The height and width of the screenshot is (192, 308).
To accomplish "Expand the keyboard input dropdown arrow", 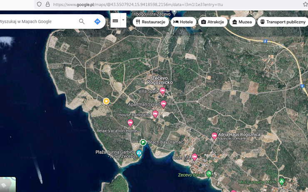I will click(123, 21).
